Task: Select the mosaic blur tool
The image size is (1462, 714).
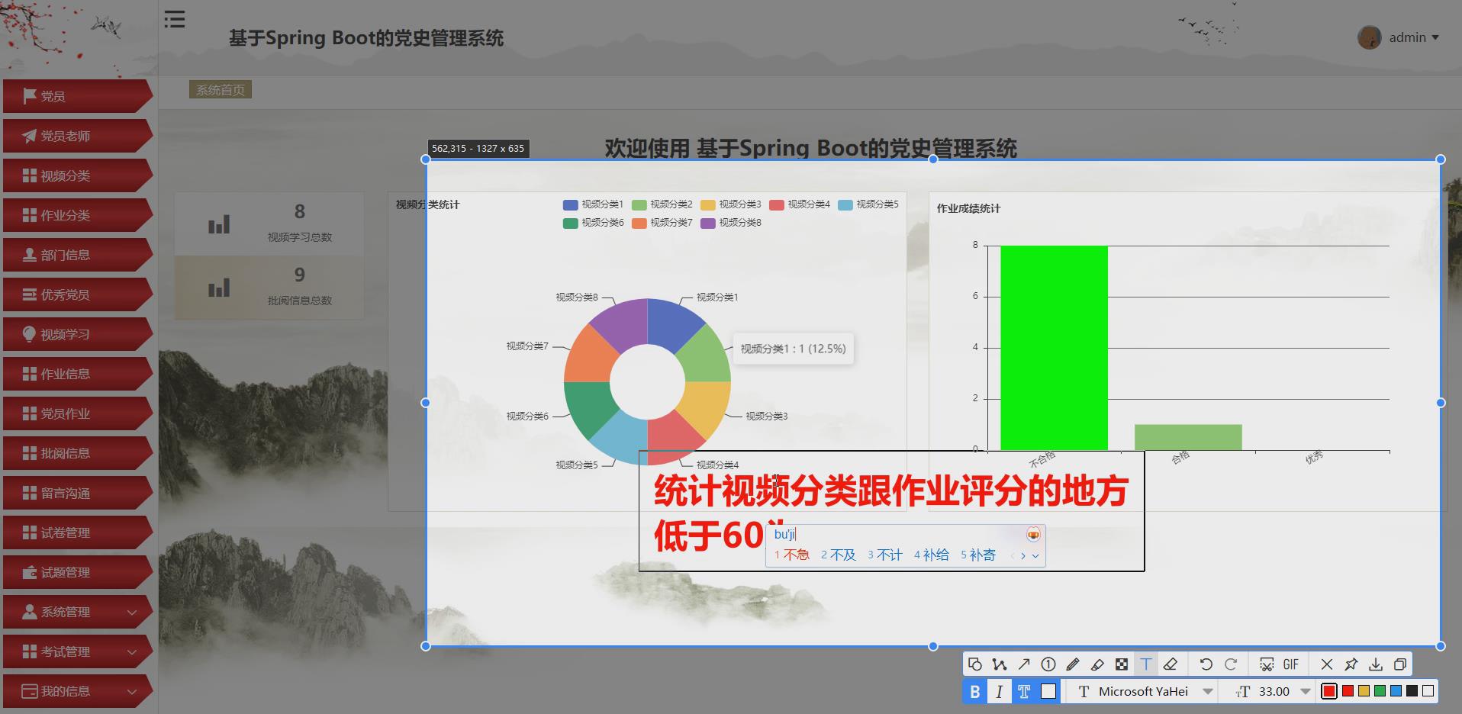Action: coord(1122,664)
